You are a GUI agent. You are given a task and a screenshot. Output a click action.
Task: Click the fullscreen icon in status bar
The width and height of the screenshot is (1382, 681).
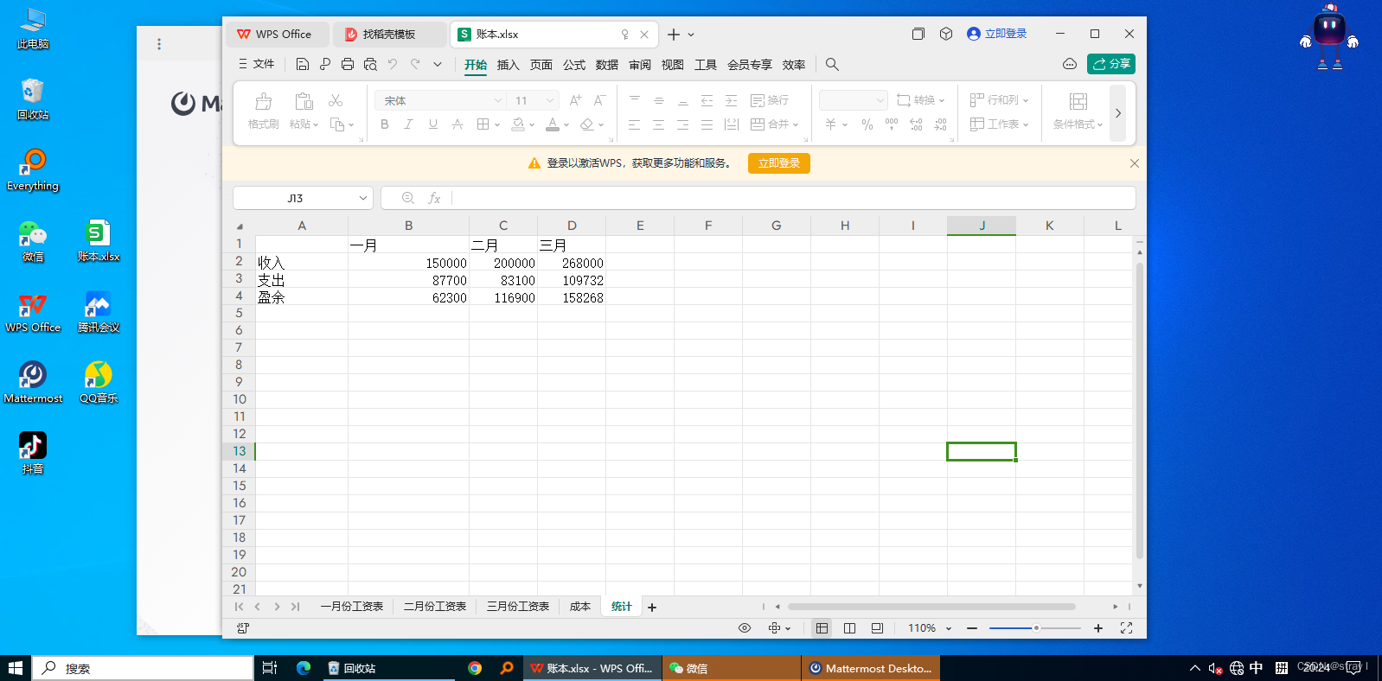pyautogui.click(x=1126, y=628)
